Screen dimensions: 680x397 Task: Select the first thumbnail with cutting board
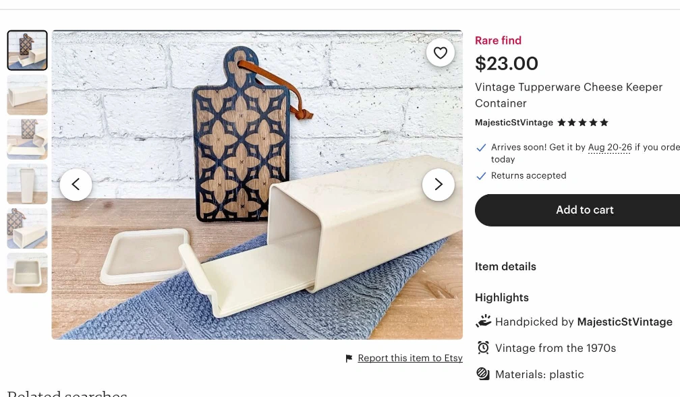(x=28, y=51)
